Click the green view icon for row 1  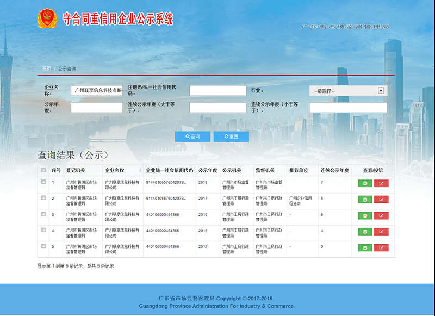point(365,183)
